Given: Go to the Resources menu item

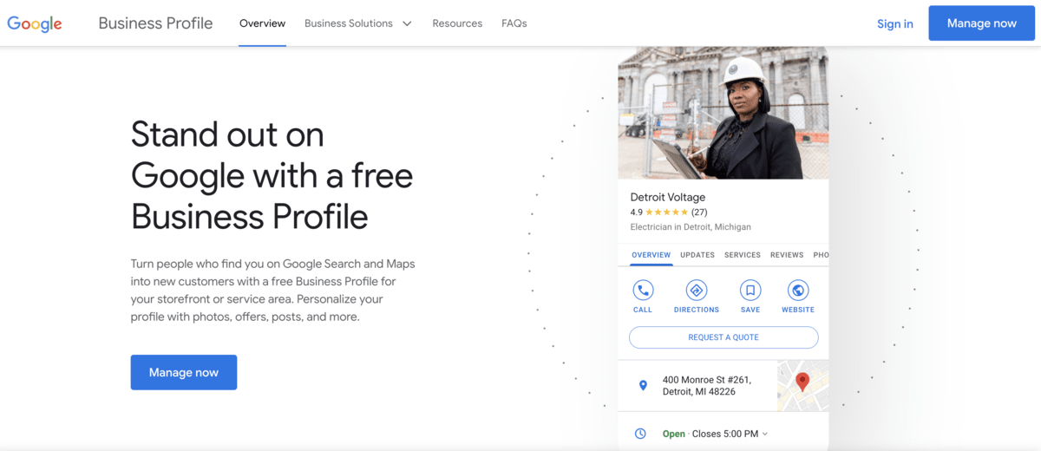Looking at the screenshot, I should (x=457, y=23).
